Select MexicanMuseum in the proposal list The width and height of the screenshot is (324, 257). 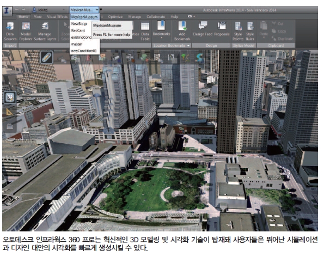pyautogui.click(x=84, y=17)
